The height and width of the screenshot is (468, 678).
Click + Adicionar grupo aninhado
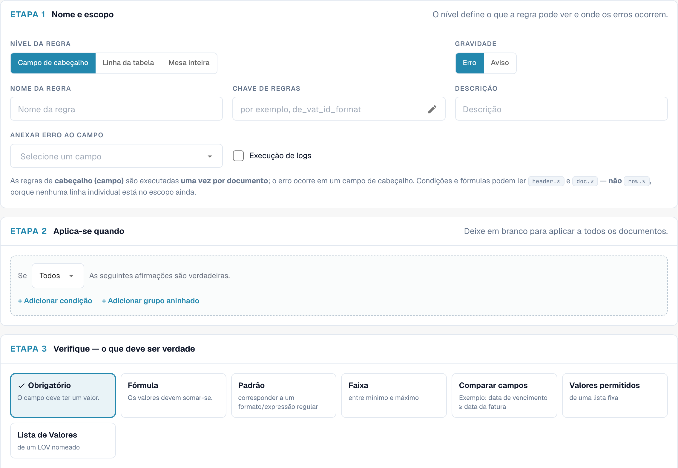(x=151, y=301)
